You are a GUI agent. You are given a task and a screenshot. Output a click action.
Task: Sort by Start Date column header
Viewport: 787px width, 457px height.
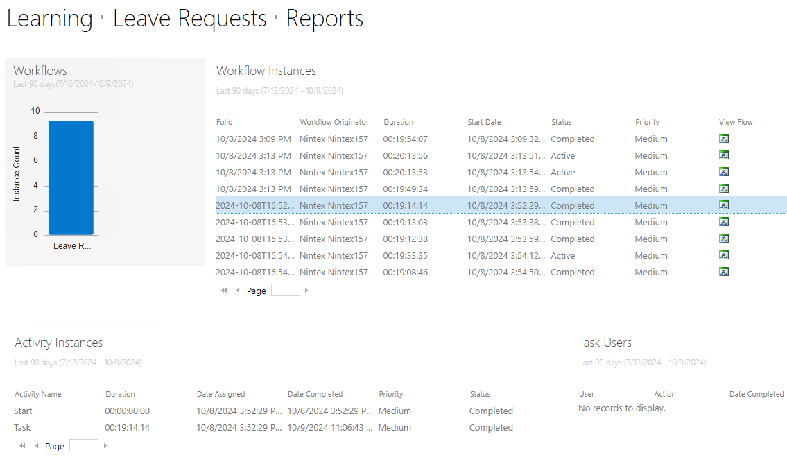point(485,122)
